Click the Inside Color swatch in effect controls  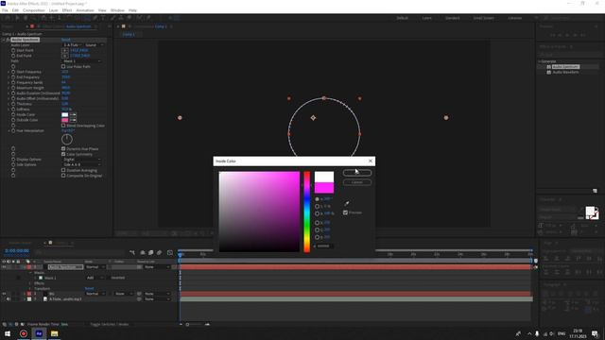65,114
